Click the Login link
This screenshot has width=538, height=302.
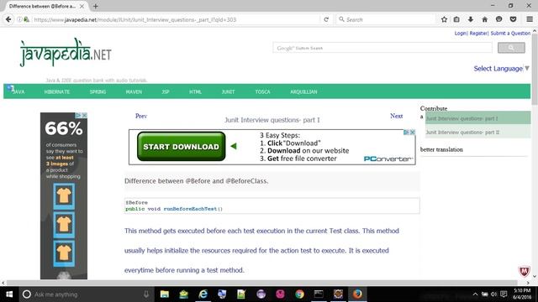(x=461, y=34)
